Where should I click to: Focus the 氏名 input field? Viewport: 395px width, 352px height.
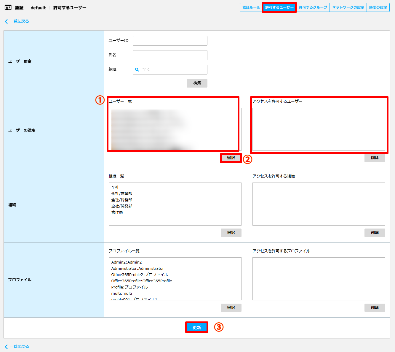click(x=170, y=55)
